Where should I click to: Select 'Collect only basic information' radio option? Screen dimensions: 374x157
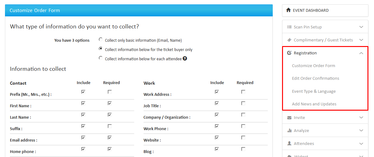tap(101, 40)
